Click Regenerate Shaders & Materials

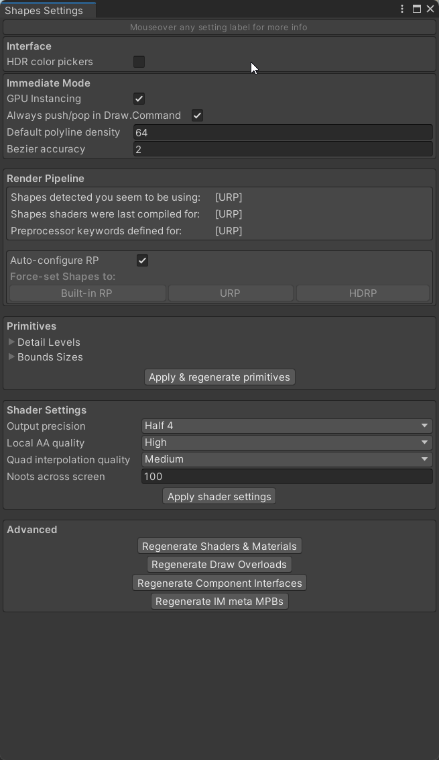(x=219, y=546)
